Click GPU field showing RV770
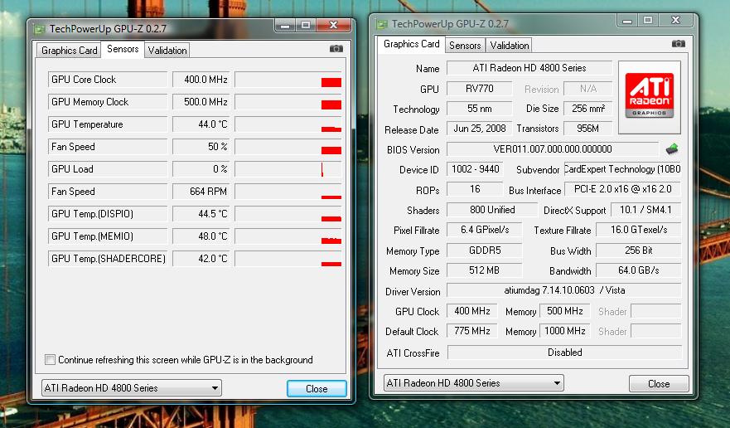Screen dimensions: 730x428 click(480, 88)
